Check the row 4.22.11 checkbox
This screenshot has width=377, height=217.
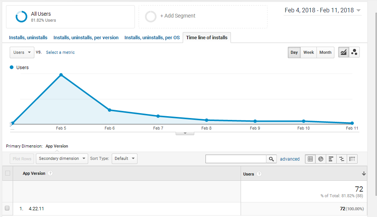pos(7,208)
